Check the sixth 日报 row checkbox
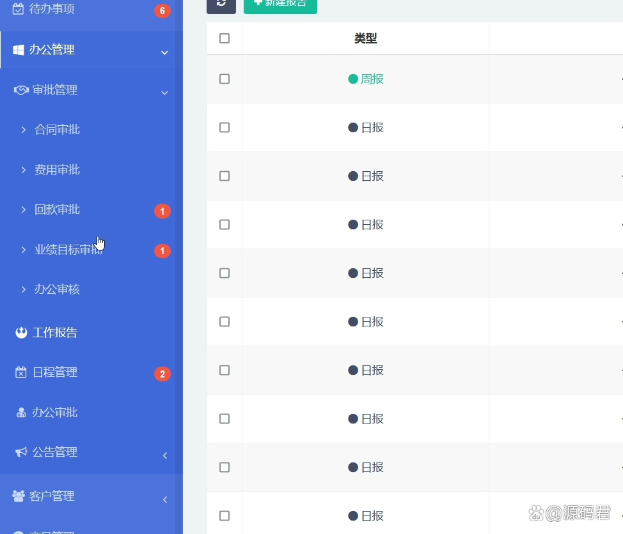Screen dimensions: 623x534 coord(225,370)
